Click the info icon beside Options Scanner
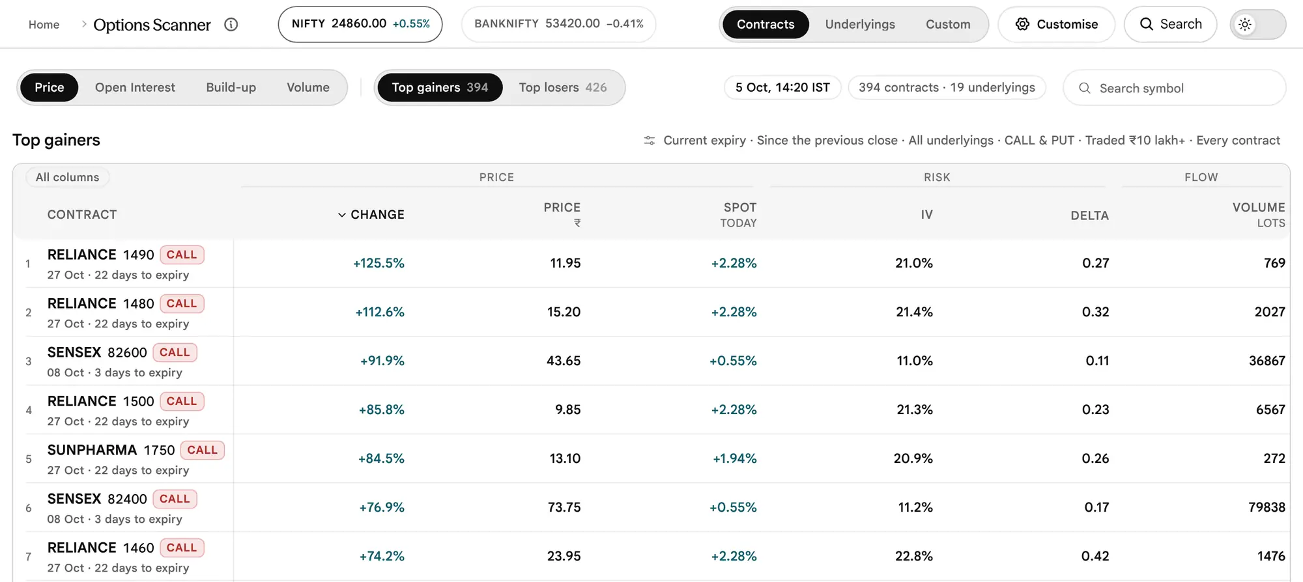Viewport: 1303px width, 582px height. click(231, 25)
